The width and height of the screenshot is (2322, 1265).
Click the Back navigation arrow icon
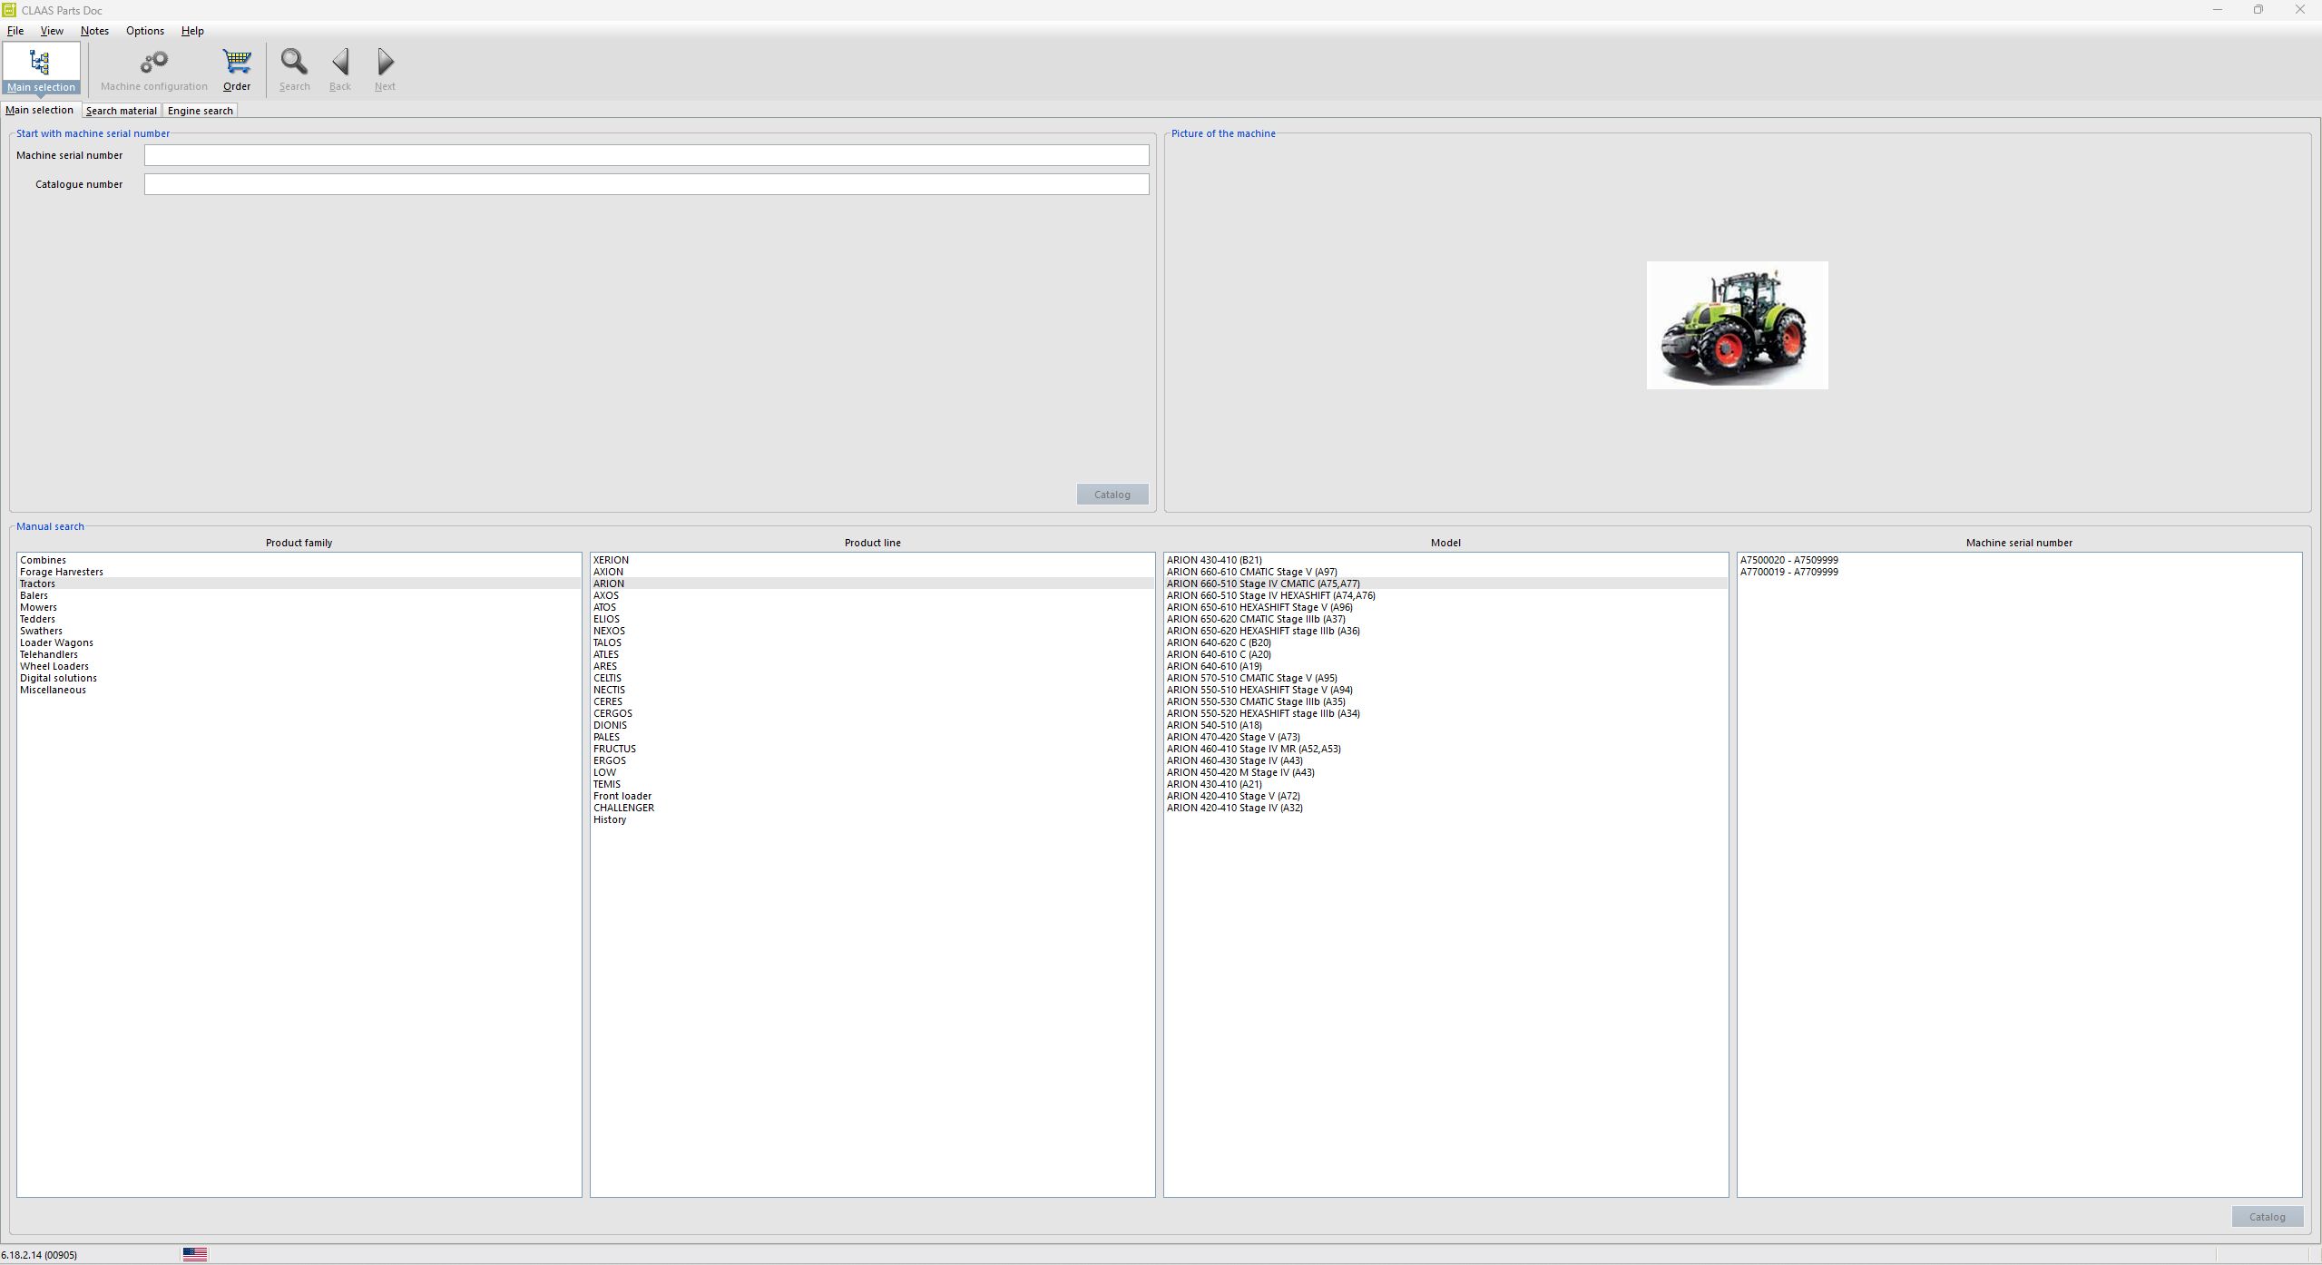339,62
